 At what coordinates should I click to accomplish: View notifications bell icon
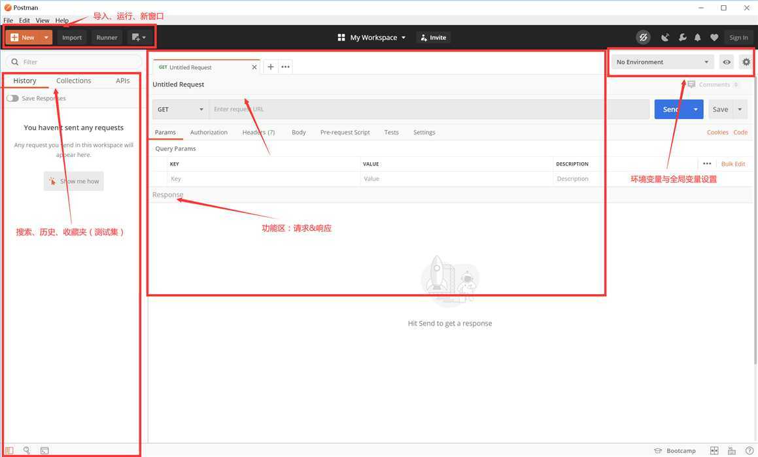698,37
